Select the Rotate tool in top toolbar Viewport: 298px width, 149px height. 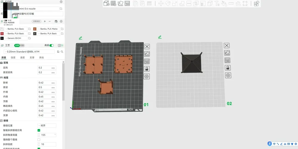(x=168, y=3)
